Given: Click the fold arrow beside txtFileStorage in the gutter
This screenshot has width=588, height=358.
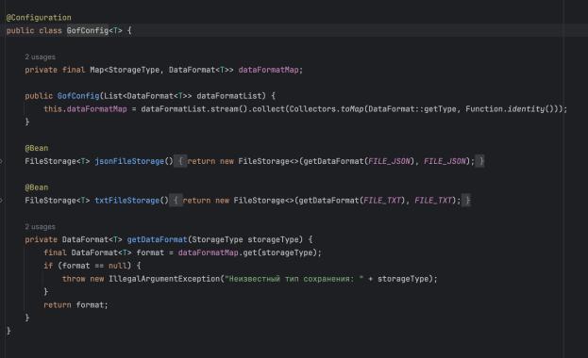Looking at the screenshot, I should 2,201.
